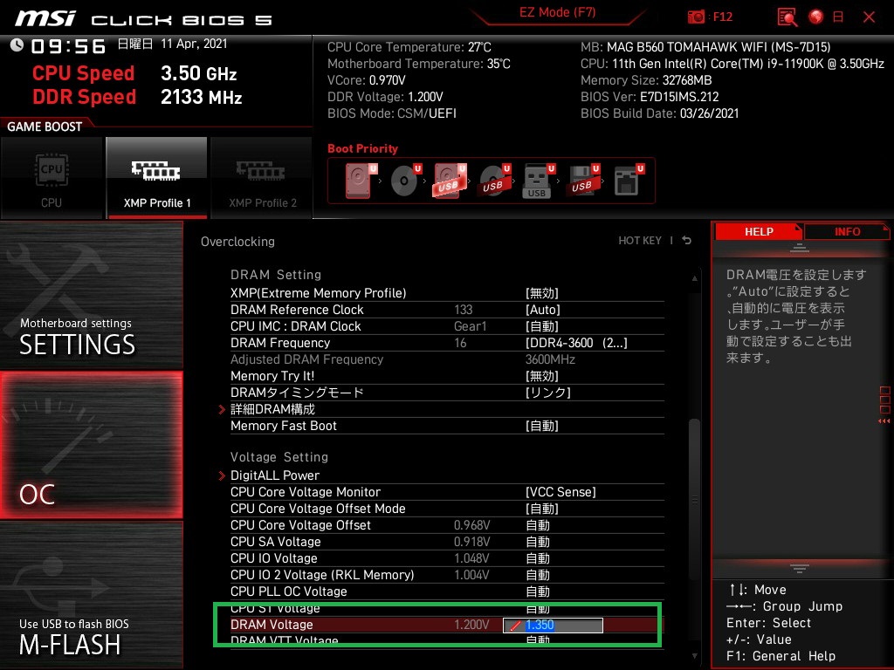Select the Adjusted DRAM Frequency row
The image size is (894, 670).
pos(447,359)
